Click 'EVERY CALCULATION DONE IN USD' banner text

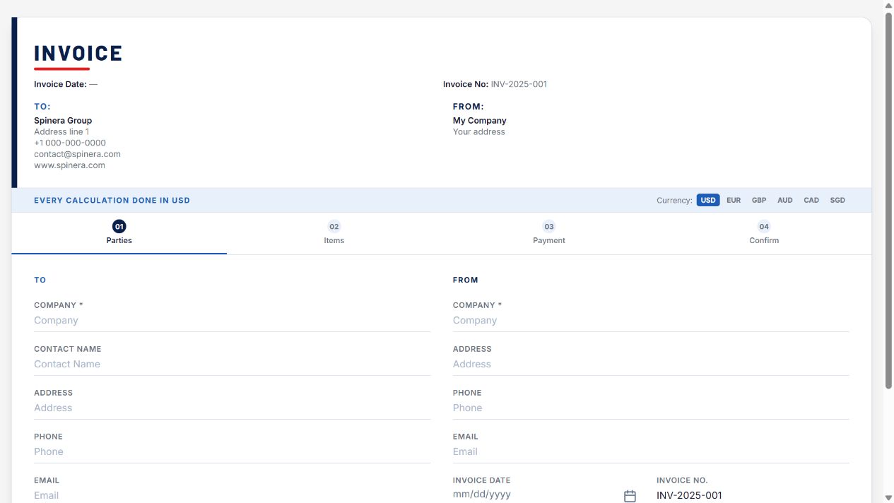(x=112, y=201)
